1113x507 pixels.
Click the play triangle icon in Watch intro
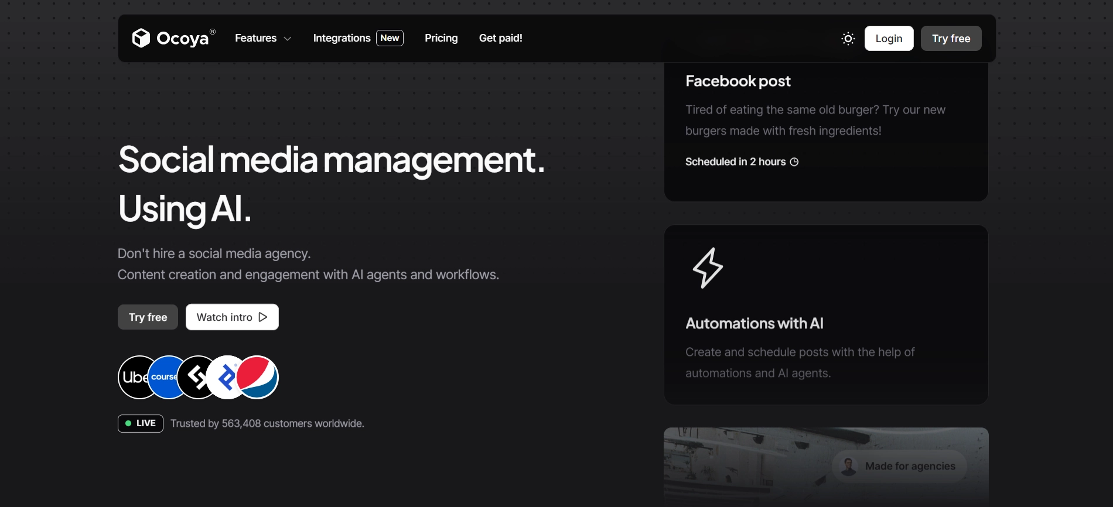point(263,317)
